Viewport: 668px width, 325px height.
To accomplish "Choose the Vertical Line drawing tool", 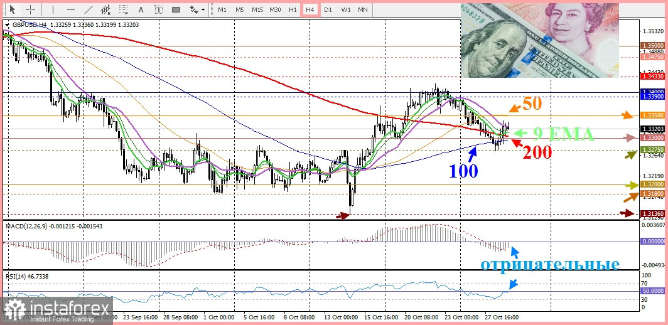I will point(53,9).
